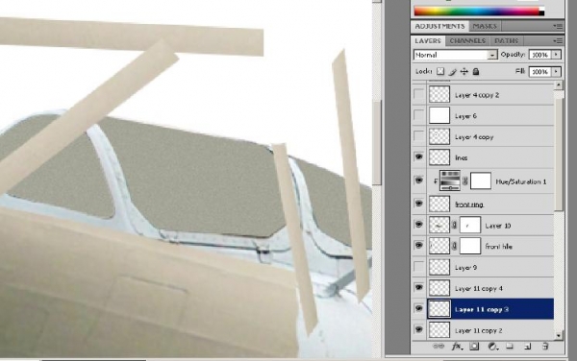
Task: Open the Layers panel options menu
Action: coord(558,40)
